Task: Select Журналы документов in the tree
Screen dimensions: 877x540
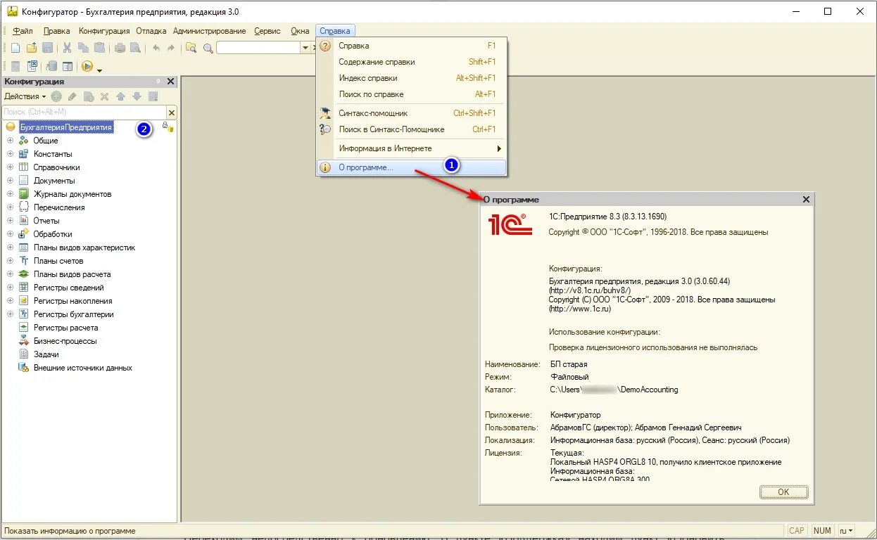Action: pyautogui.click(x=72, y=194)
